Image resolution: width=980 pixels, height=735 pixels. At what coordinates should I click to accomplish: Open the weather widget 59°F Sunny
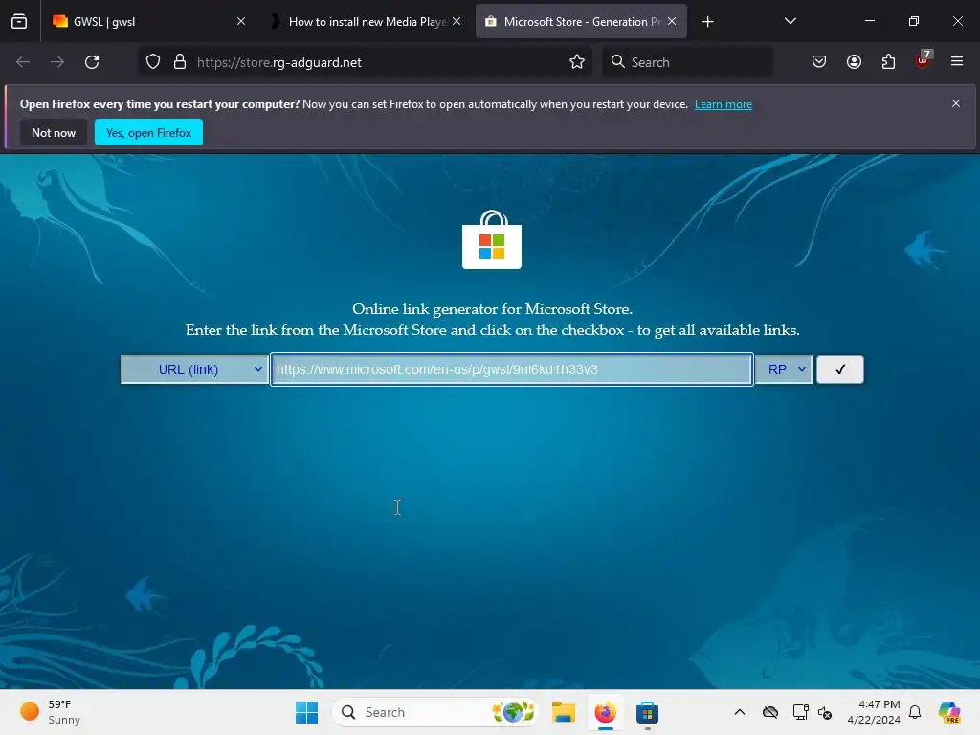coord(52,712)
